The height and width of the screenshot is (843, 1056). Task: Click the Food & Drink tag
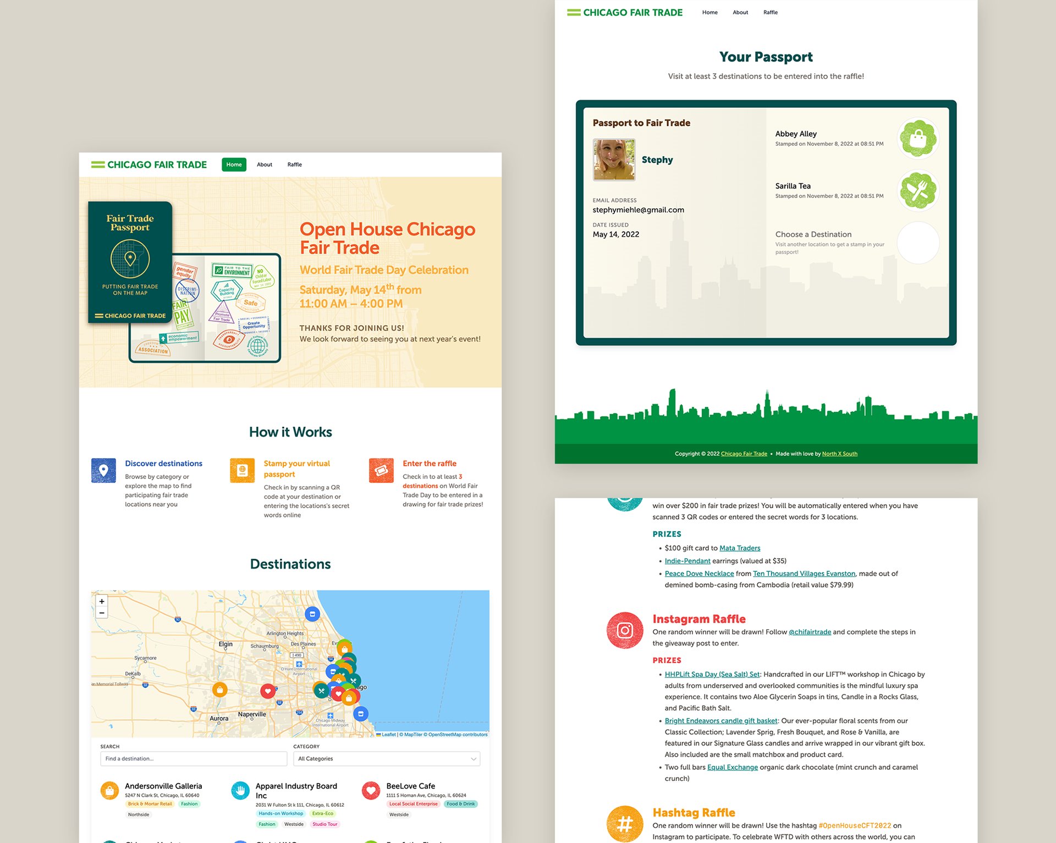[x=460, y=804]
